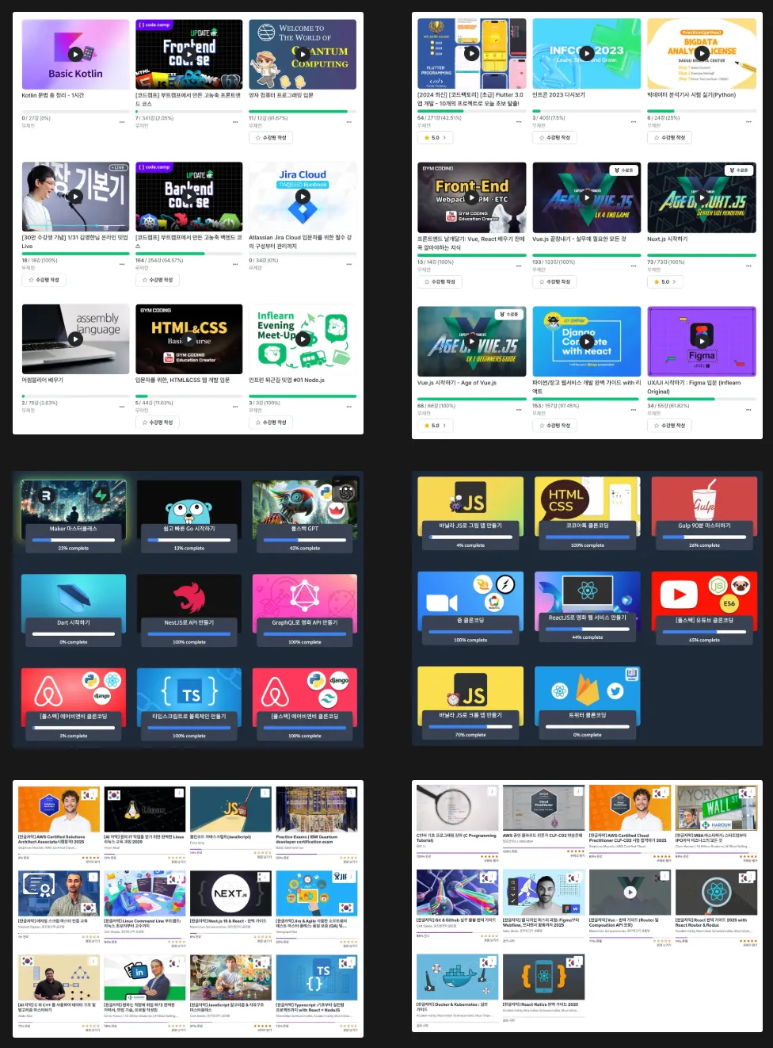This screenshot has width=773, height=1048.
Task: Open the NEXT.js 15 & React course thumbnail
Action: [x=230, y=893]
